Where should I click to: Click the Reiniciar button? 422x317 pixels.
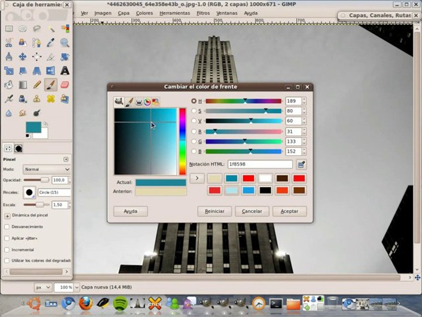[x=215, y=211]
